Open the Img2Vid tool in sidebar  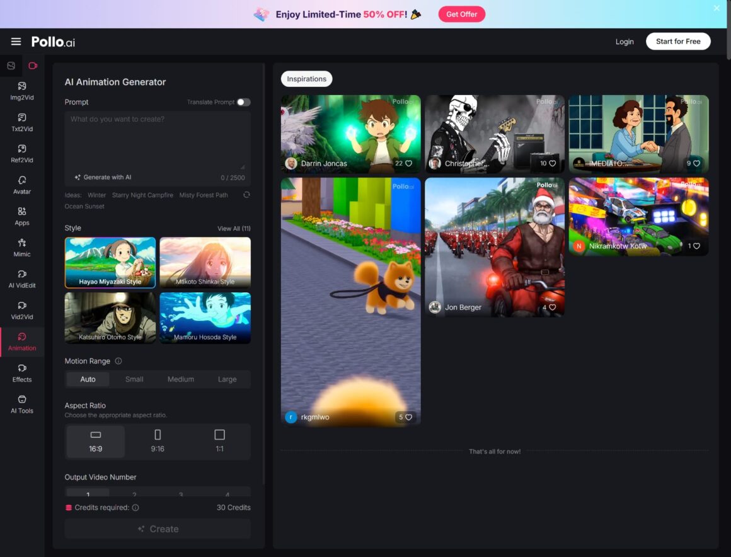(22, 91)
